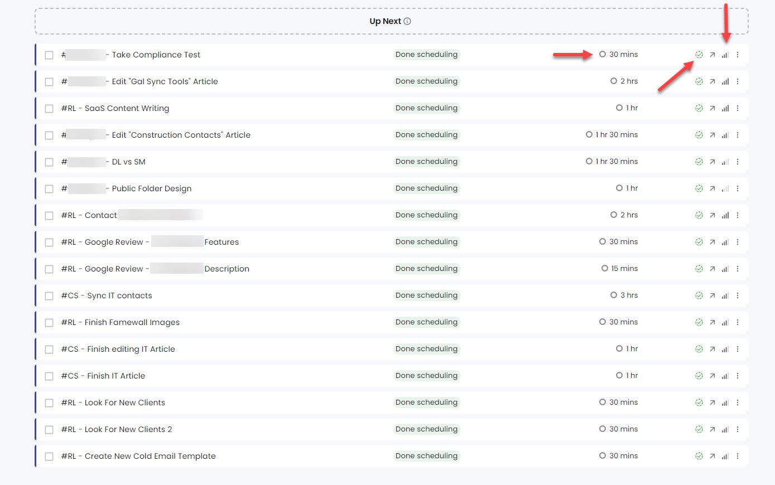Screen dimensions: 775x485
Task: Click Done scheduling badge for Sync IT contacts
Action: (x=426, y=295)
